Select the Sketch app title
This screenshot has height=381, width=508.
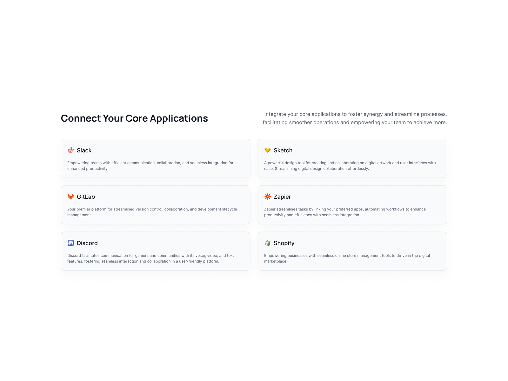click(x=283, y=150)
